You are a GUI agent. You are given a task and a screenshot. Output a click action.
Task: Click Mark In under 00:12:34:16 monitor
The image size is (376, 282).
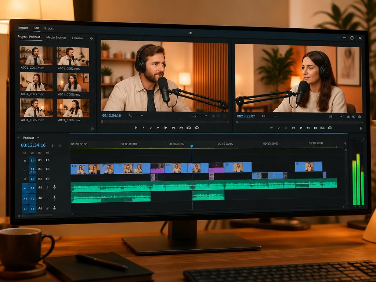click(136, 128)
